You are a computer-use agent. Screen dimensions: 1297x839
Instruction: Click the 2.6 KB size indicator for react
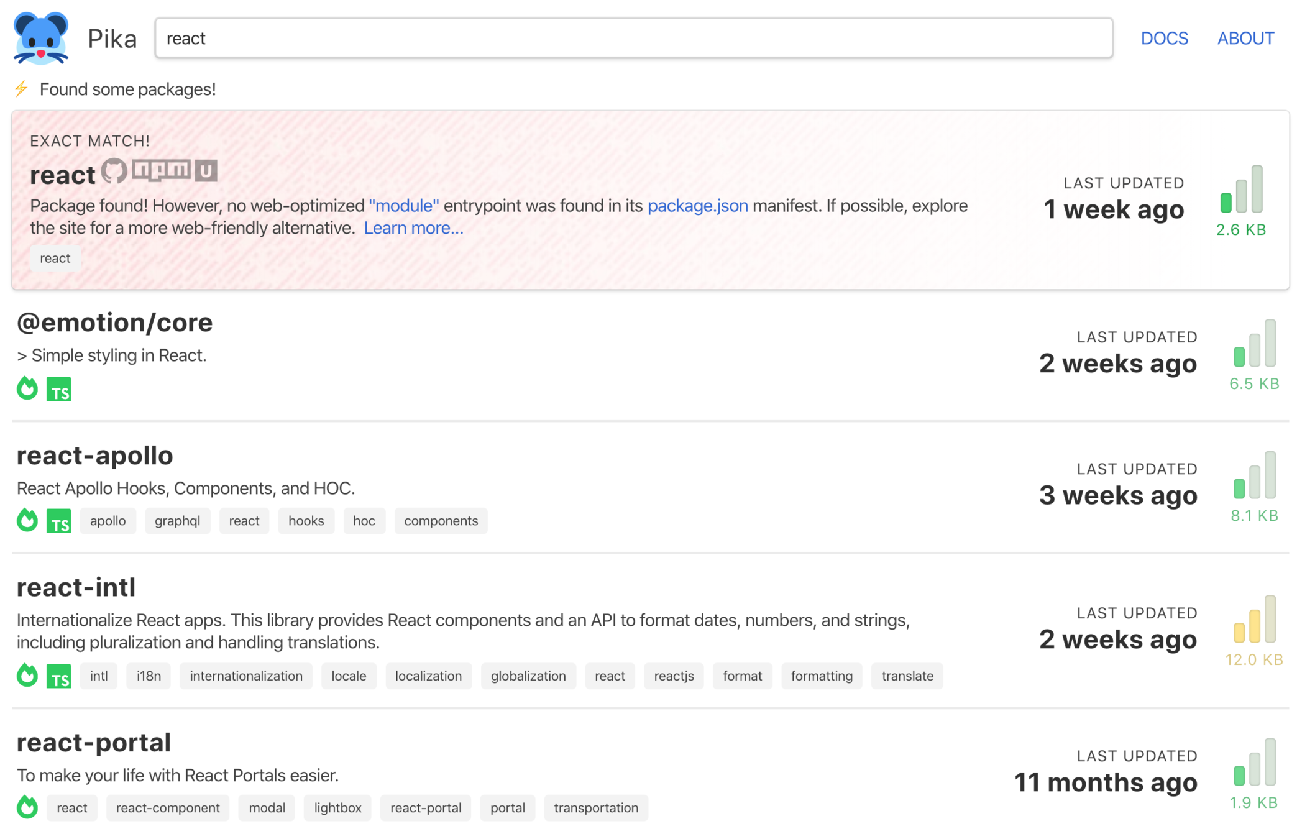pyautogui.click(x=1240, y=190)
